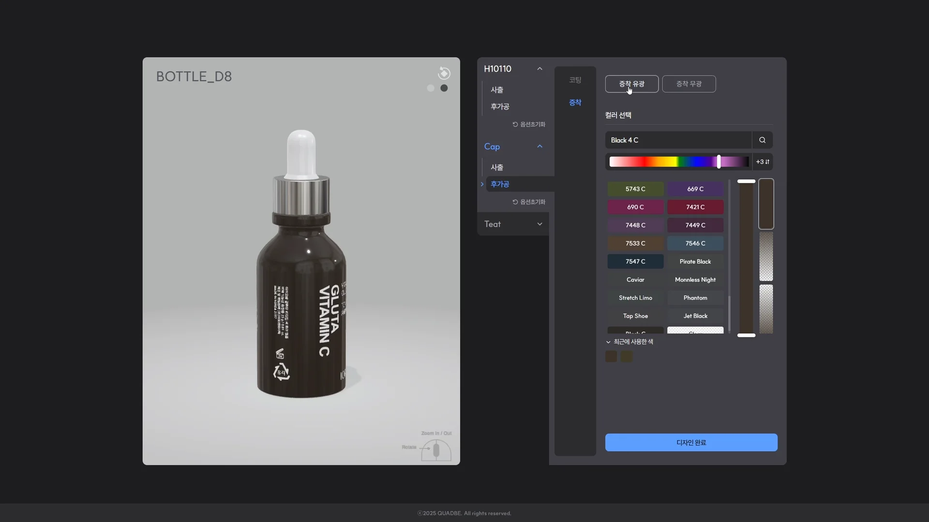Click the mouse rotate/zoom guide icon
This screenshot has width=929, height=522.
(435, 450)
